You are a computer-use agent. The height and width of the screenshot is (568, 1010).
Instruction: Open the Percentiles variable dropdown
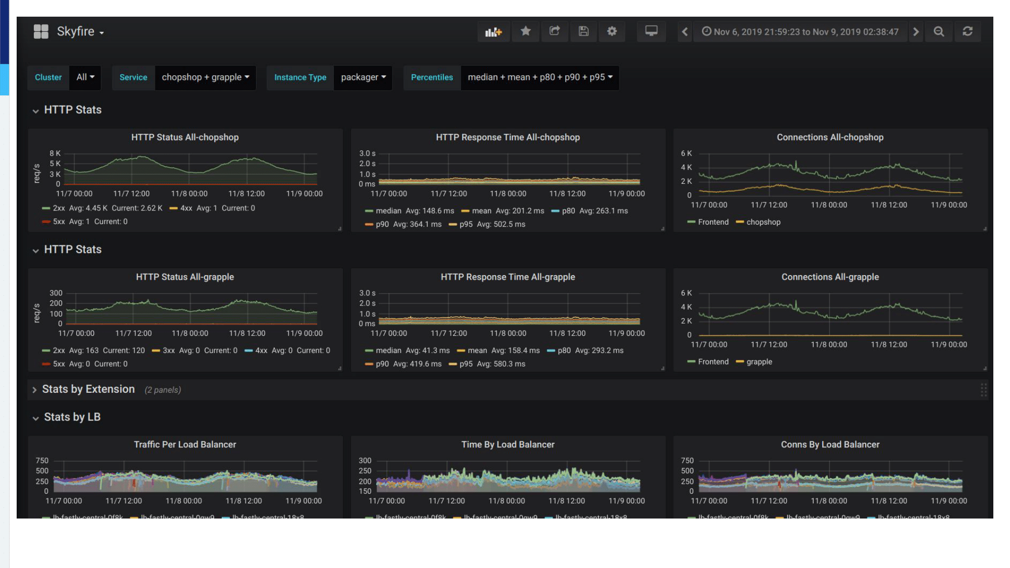[x=540, y=77]
